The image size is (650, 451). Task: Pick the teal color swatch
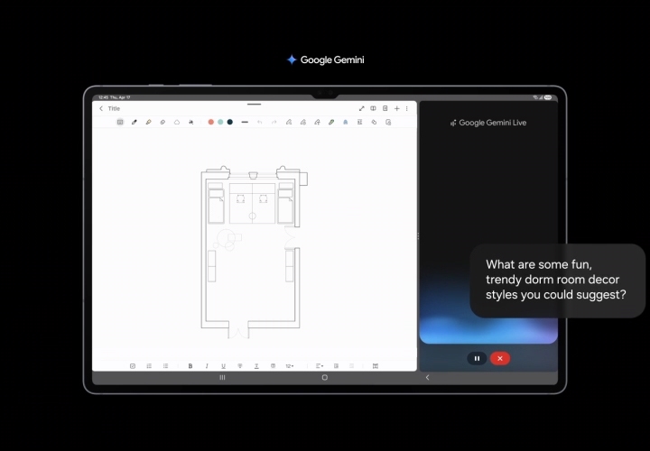click(220, 122)
